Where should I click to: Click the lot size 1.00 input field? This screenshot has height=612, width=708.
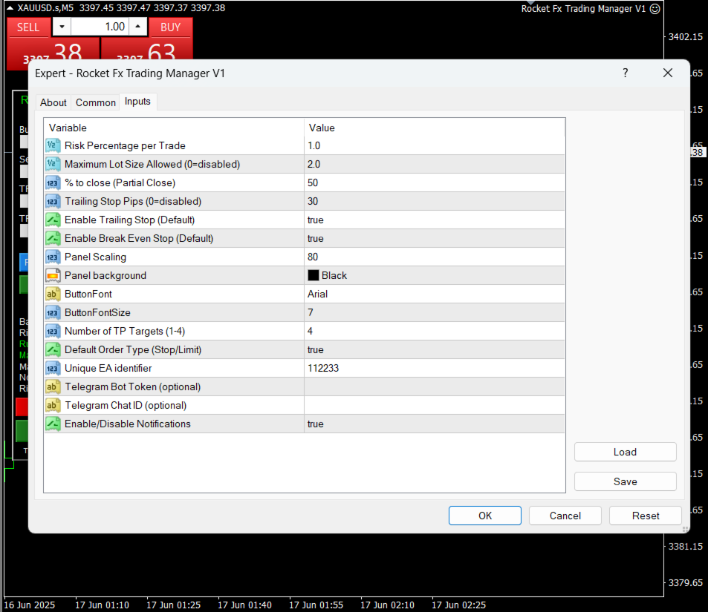pyautogui.click(x=100, y=27)
